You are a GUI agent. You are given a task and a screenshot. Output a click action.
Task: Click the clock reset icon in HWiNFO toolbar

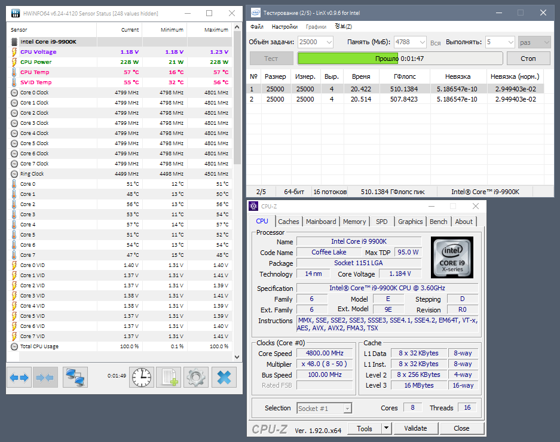point(142,377)
